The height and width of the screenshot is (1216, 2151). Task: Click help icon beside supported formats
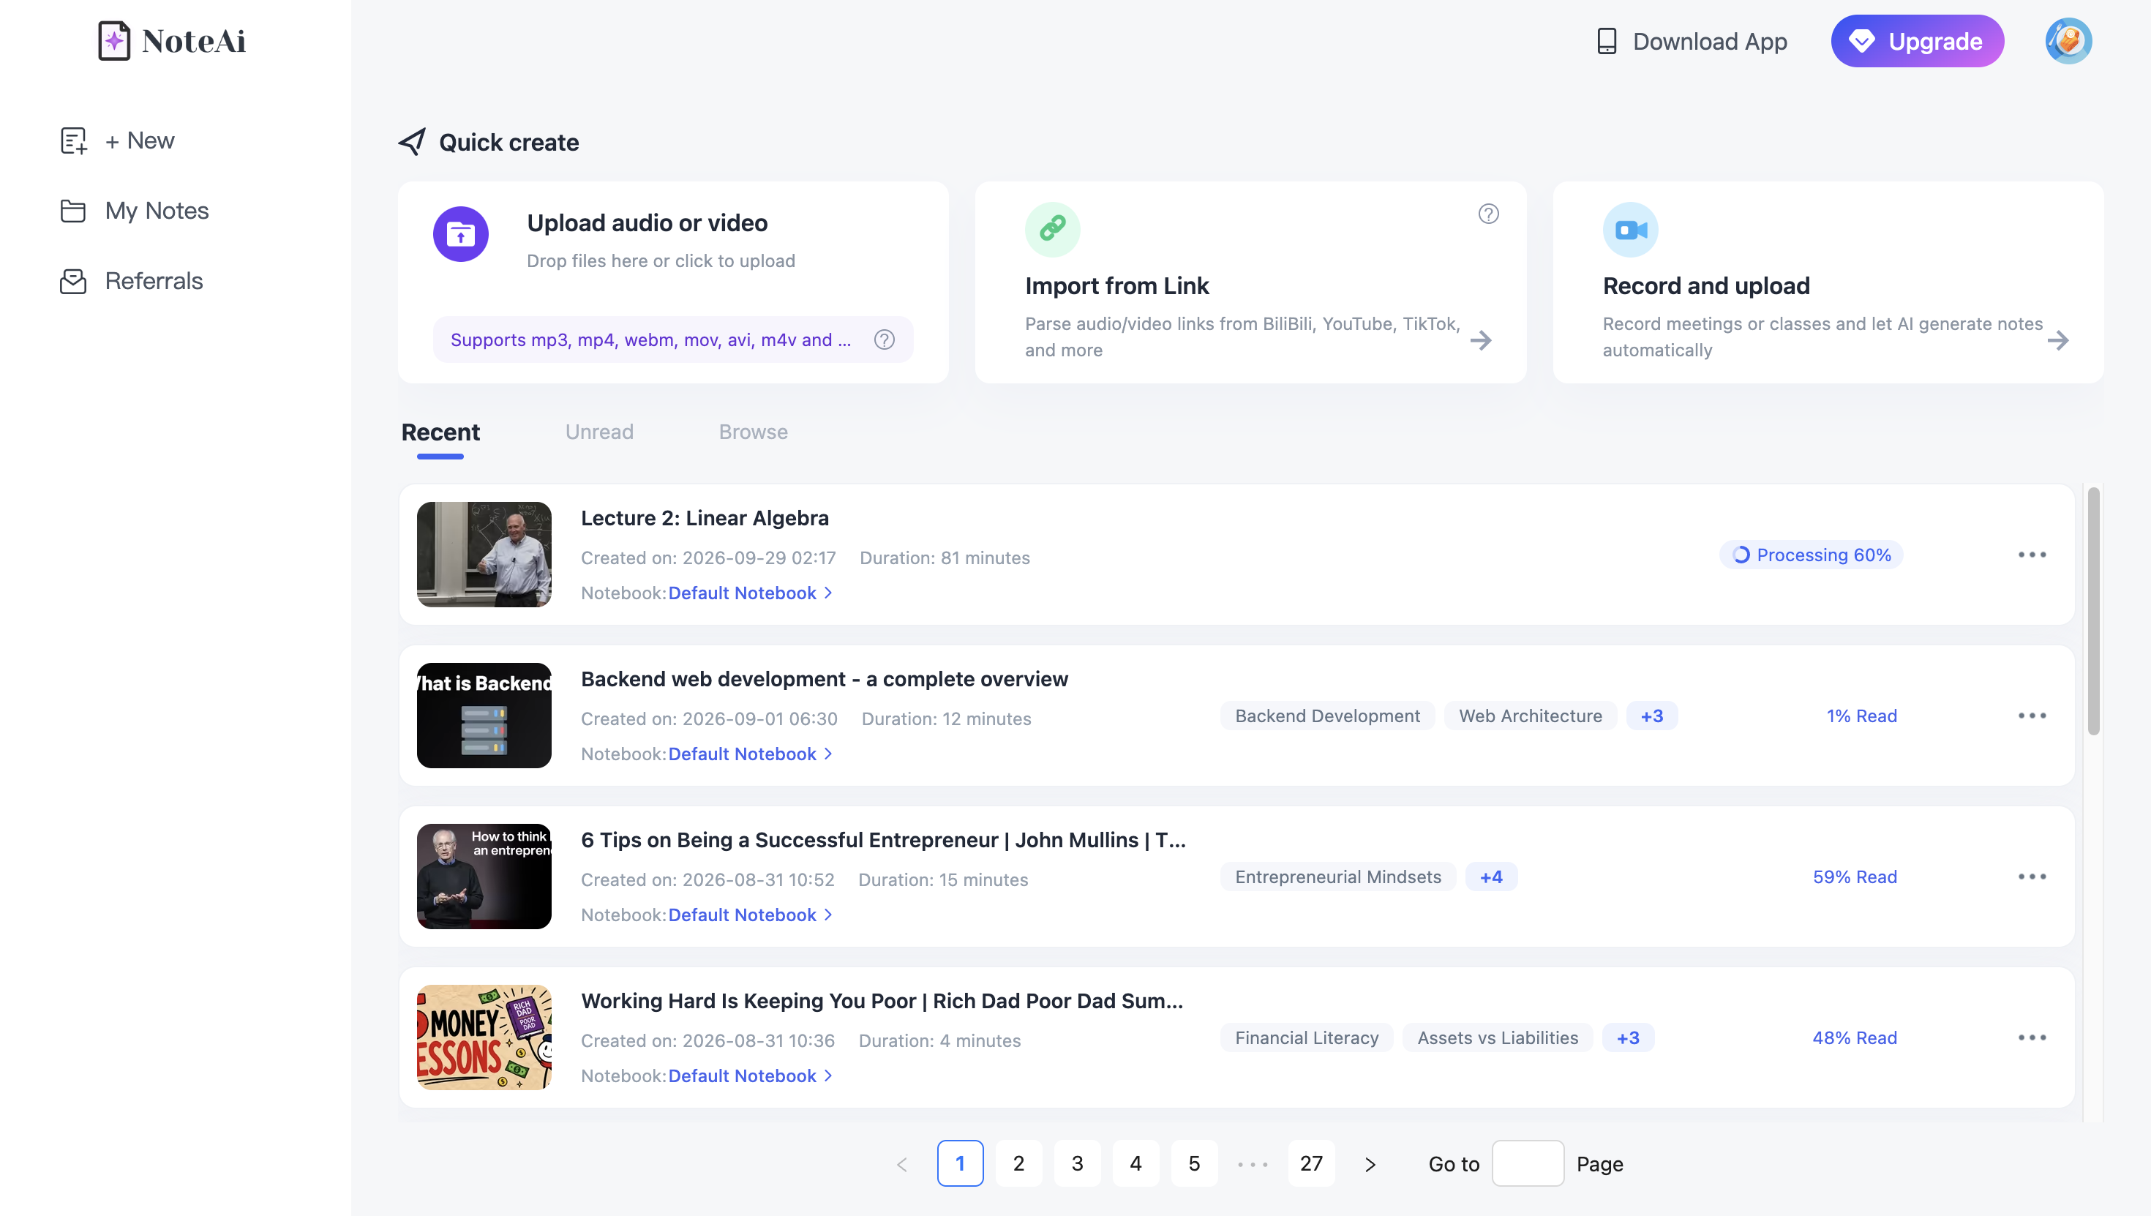pos(885,340)
